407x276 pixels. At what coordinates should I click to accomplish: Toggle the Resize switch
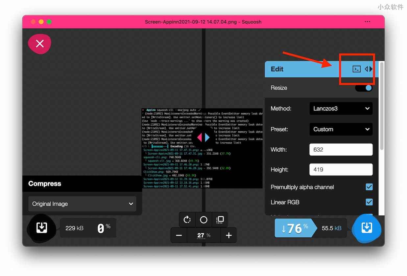tap(364, 88)
